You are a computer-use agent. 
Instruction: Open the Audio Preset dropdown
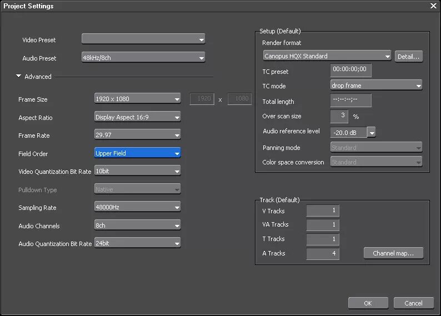click(x=143, y=58)
